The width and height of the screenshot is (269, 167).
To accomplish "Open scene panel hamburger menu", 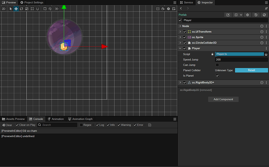I will pyautogui.click(x=175, y=3).
